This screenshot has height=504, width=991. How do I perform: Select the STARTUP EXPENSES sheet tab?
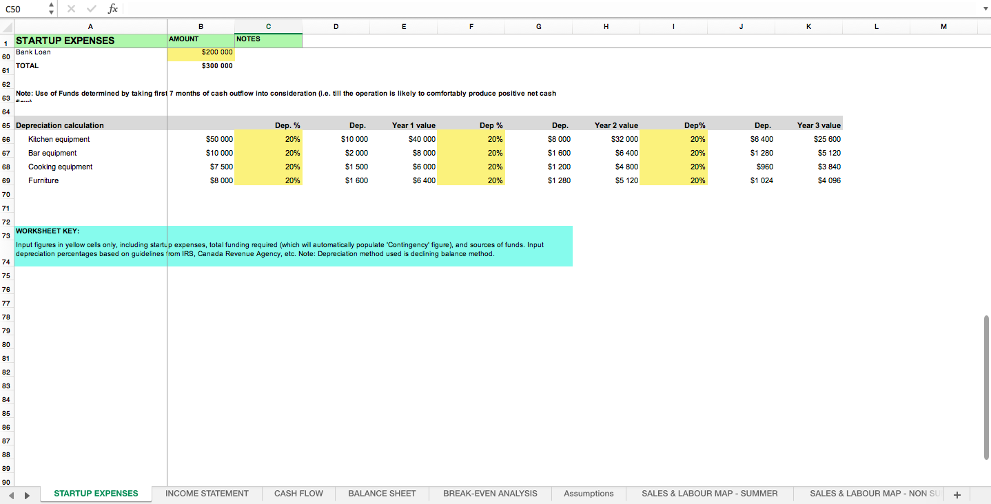click(x=96, y=494)
